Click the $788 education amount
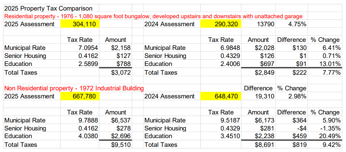This screenshot has width=346, height=152. pos(124,64)
